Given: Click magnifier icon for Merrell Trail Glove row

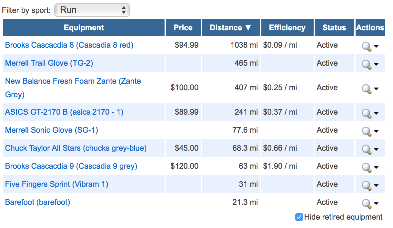Looking at the screenshot, I should tap(367, 64).
